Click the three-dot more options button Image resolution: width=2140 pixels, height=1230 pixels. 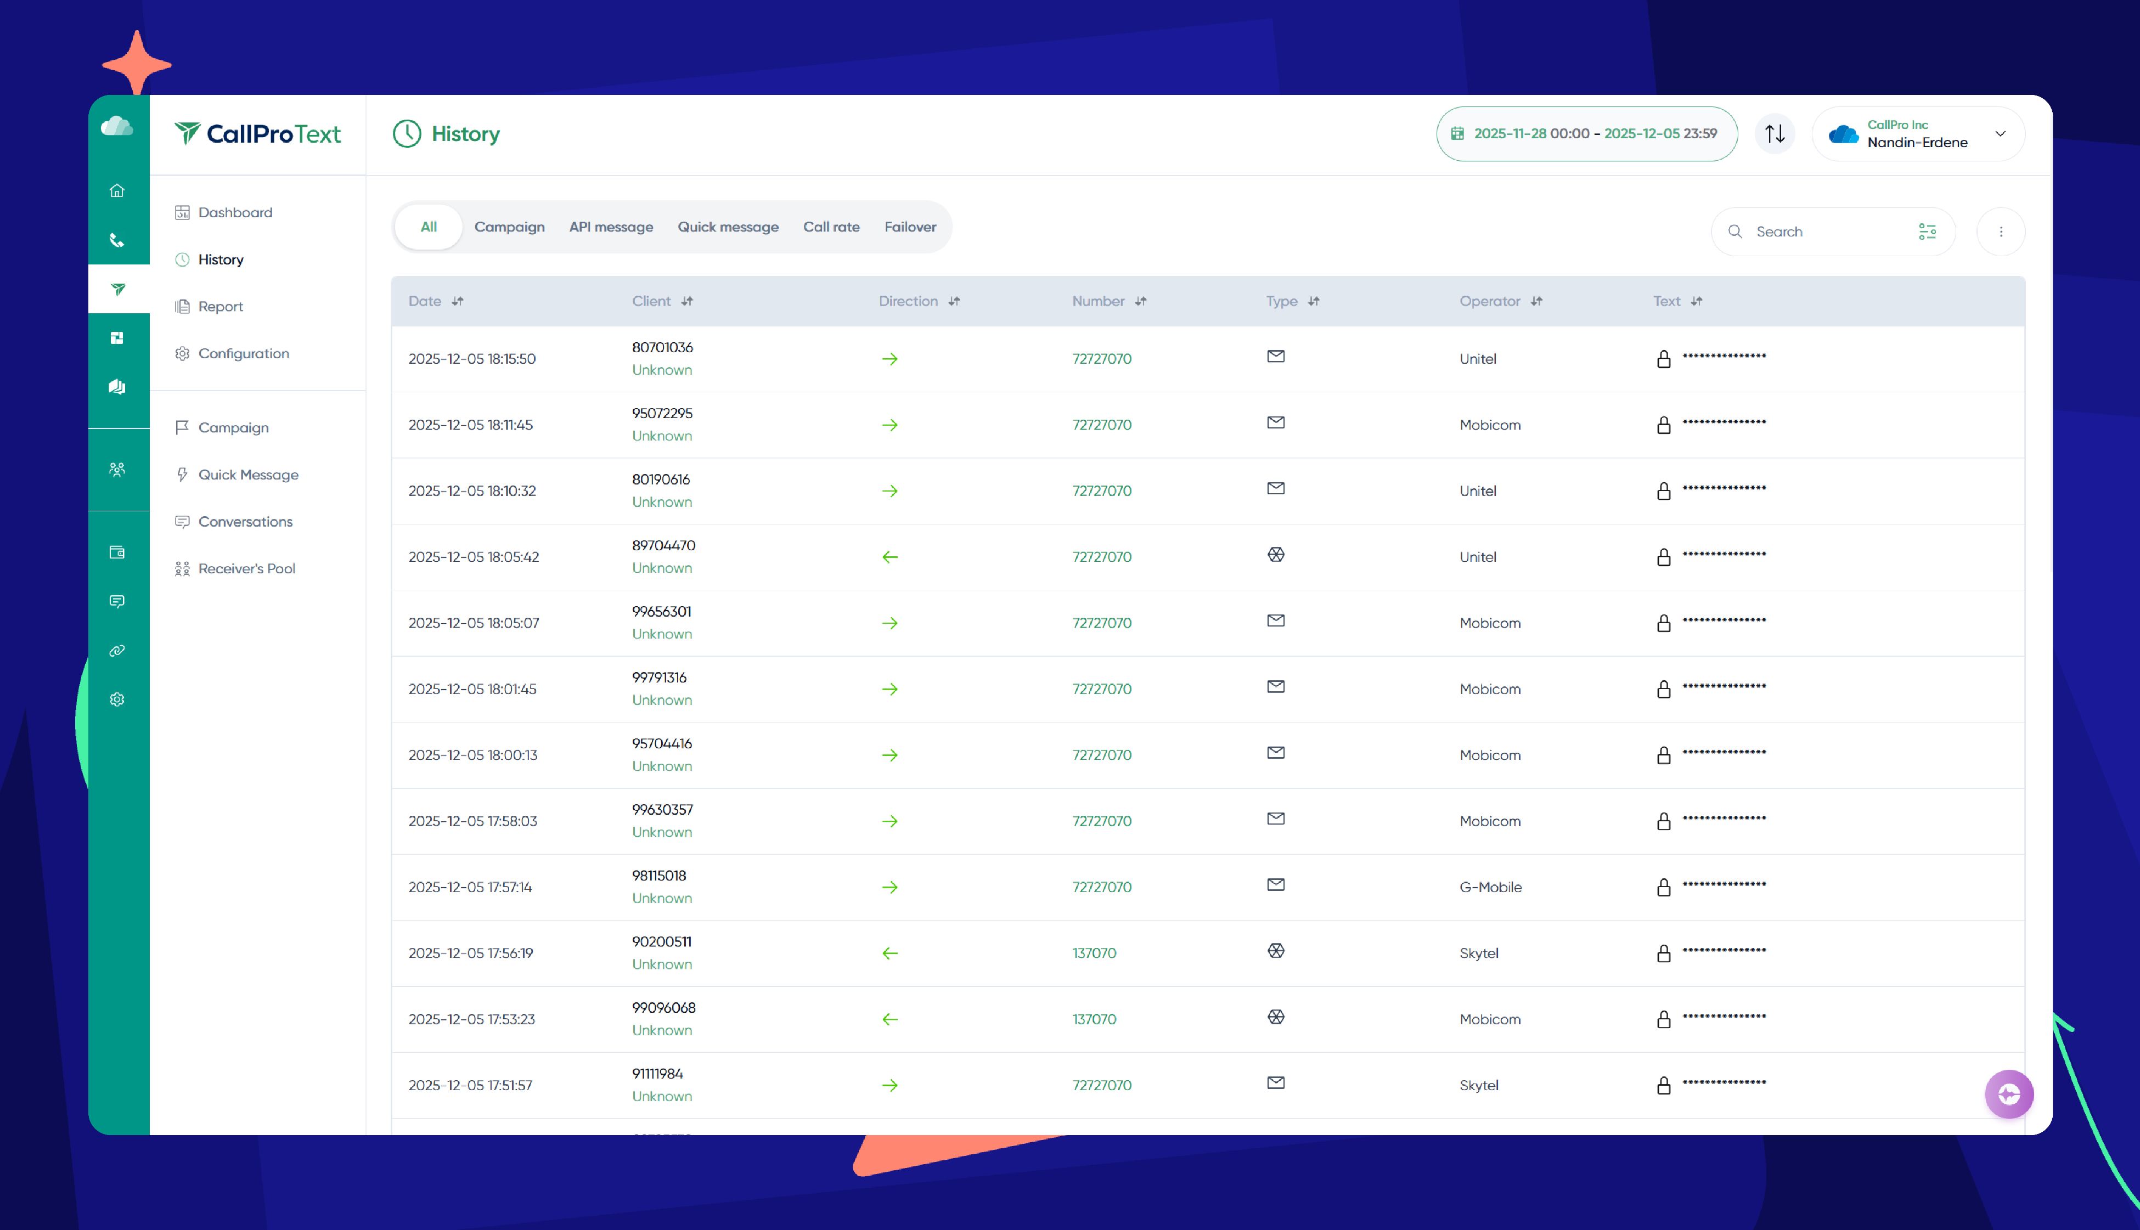coord(2001,232)
